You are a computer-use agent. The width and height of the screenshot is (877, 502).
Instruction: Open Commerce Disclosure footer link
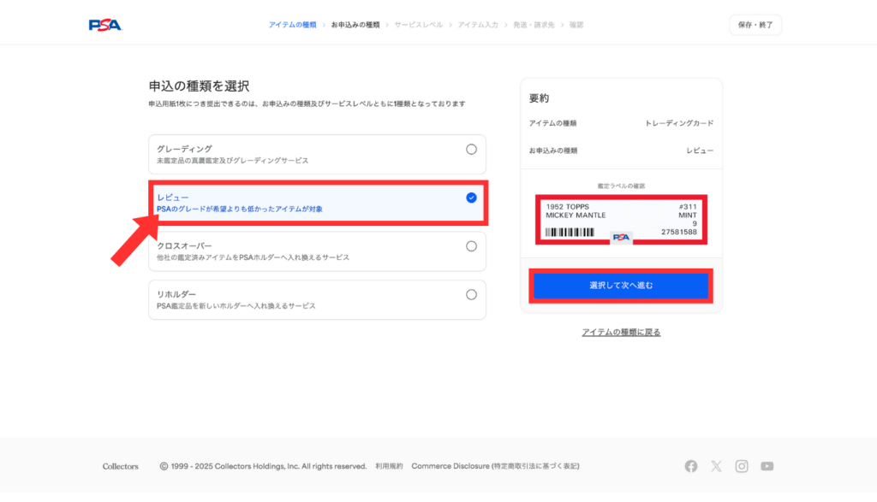coord(496,466)
